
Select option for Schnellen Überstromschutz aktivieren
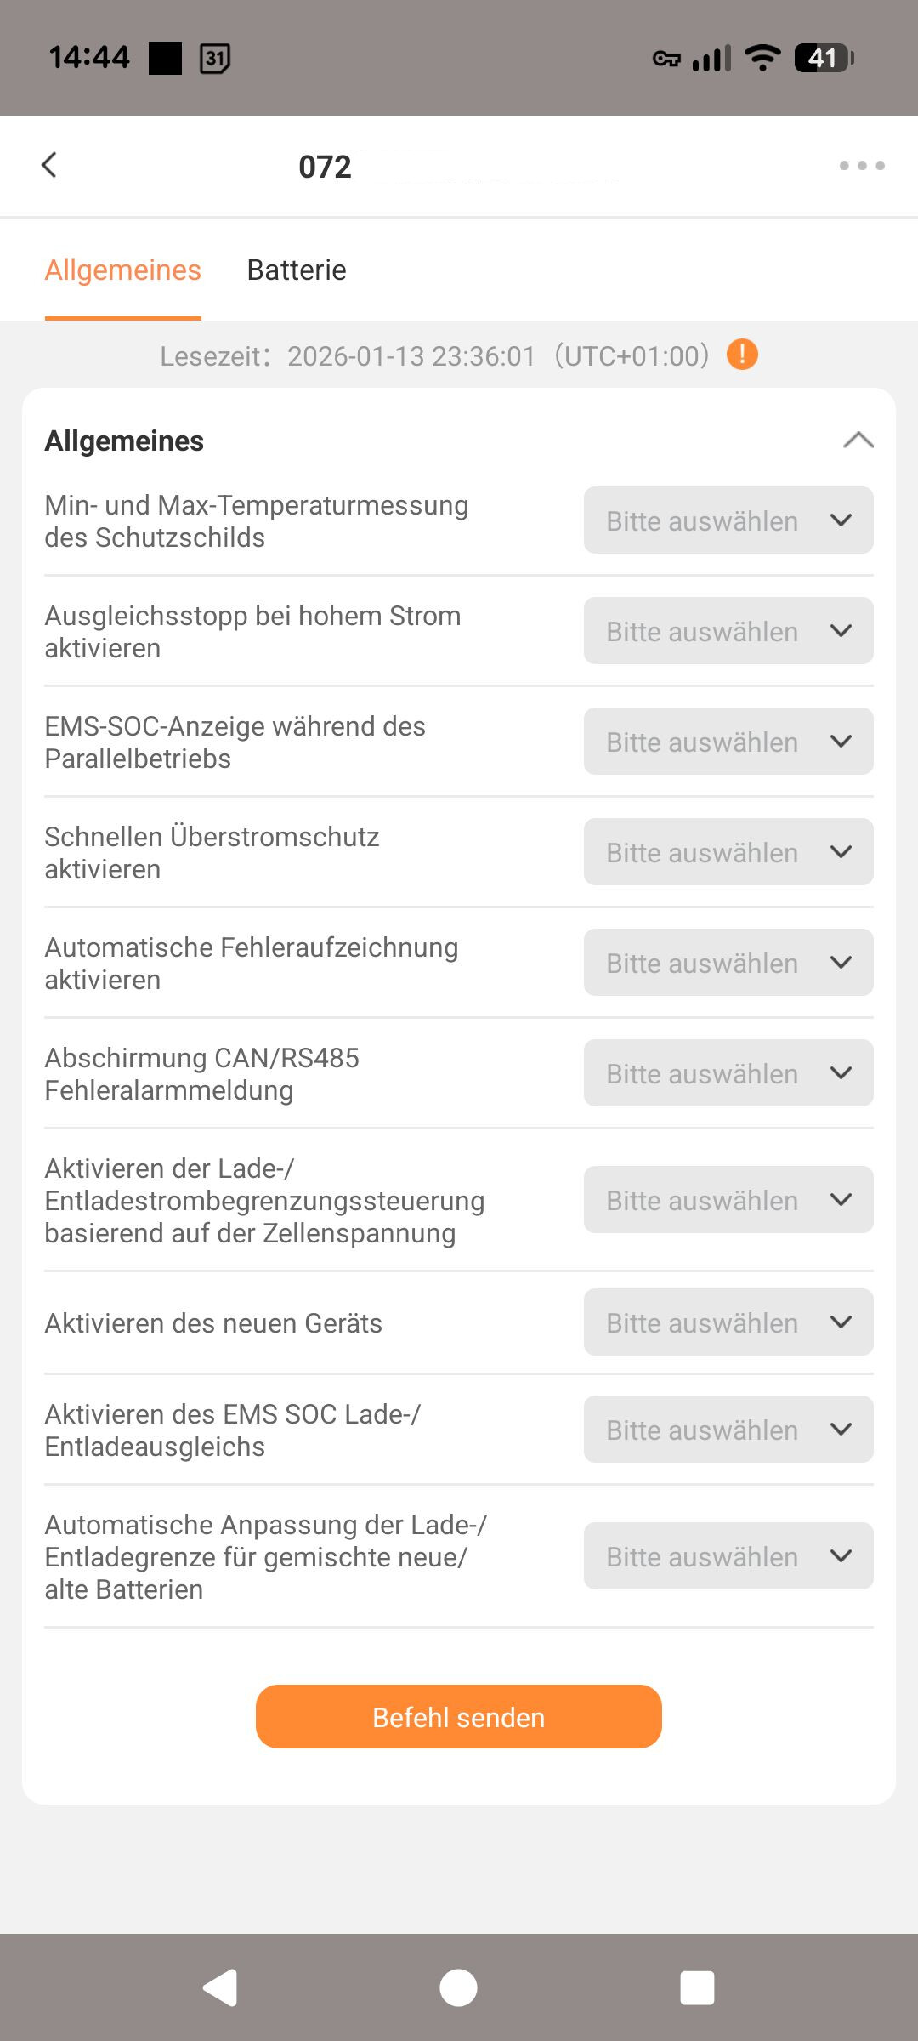(x=728, y=852)
